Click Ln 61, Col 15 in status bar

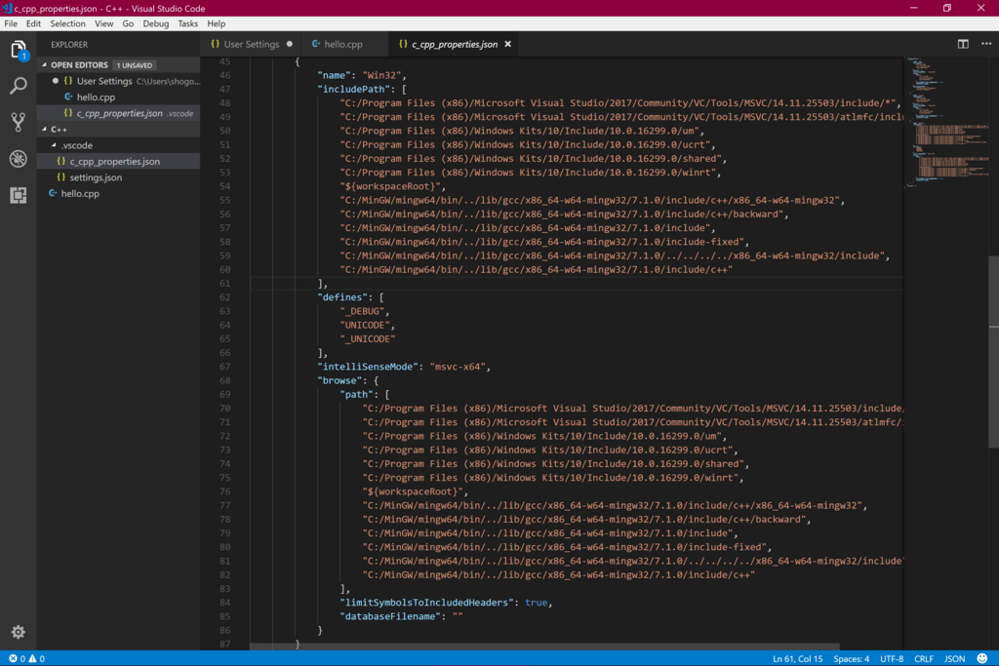tap(797, 658)
